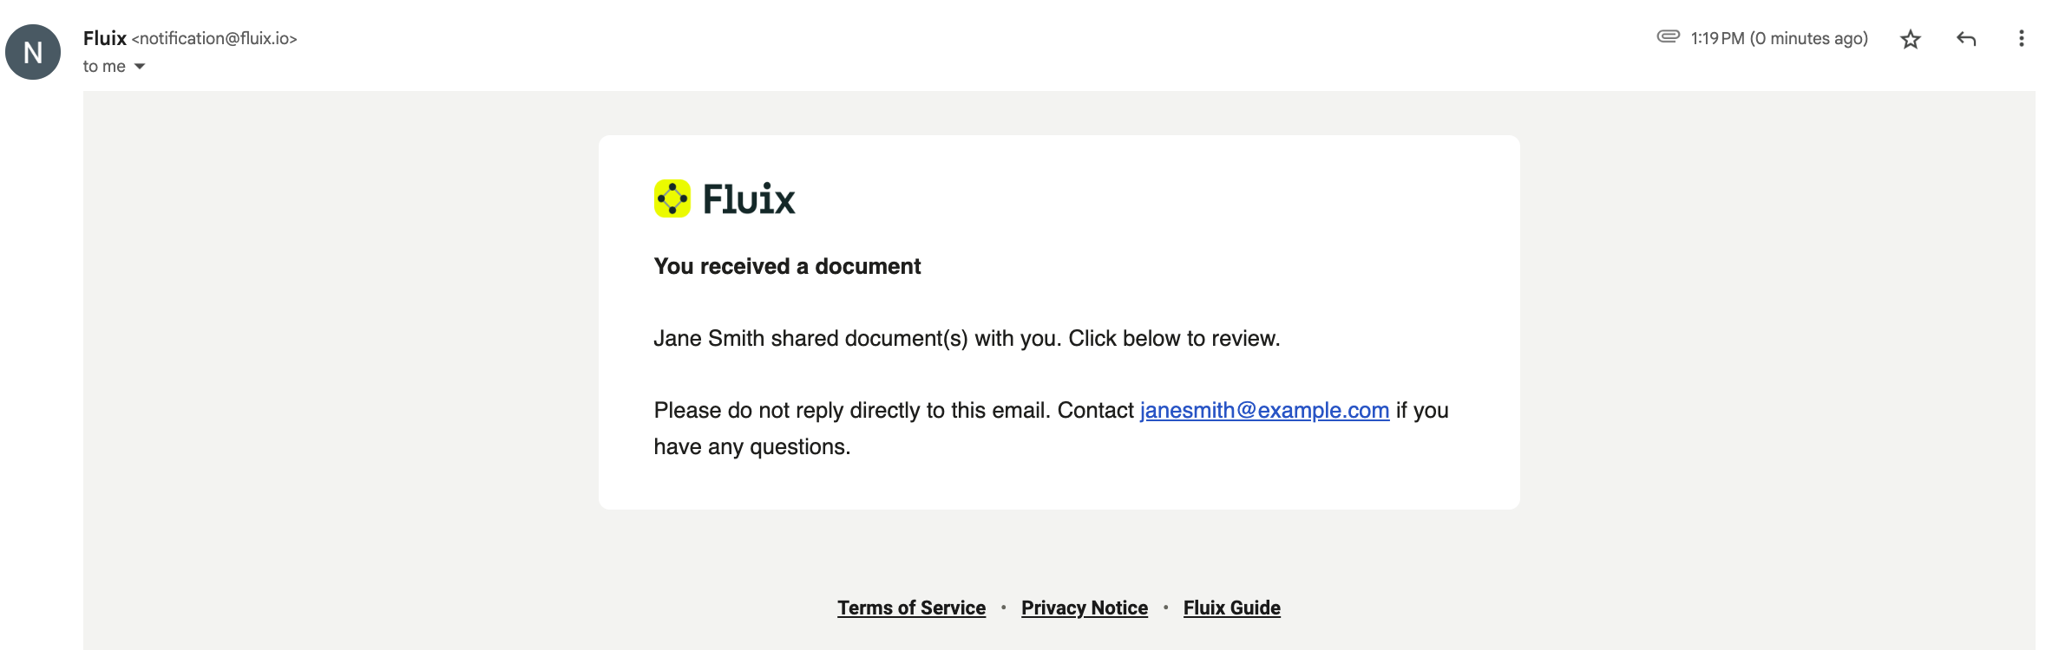The height and width of the screenshot is (650, 2046).
Task: Click the yellow Fluix logo icon
Action: [672, 198]
